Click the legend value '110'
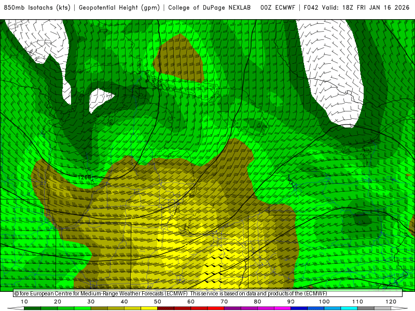Screen dimensions: 415x311 point(357,302)
